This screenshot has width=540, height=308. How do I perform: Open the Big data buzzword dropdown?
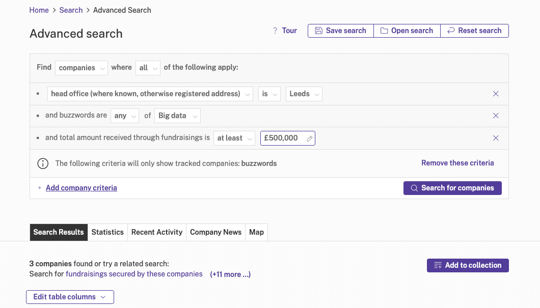pyautogui.click(x=177, y=116)
